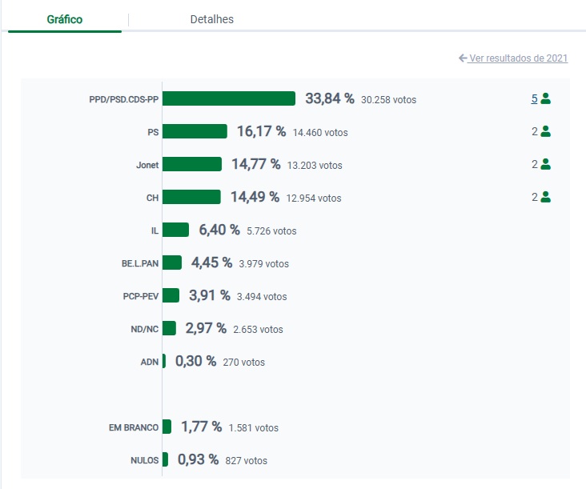Click the PS row person icon
This screenshot has height=489, width=586.
coord(546,131)
